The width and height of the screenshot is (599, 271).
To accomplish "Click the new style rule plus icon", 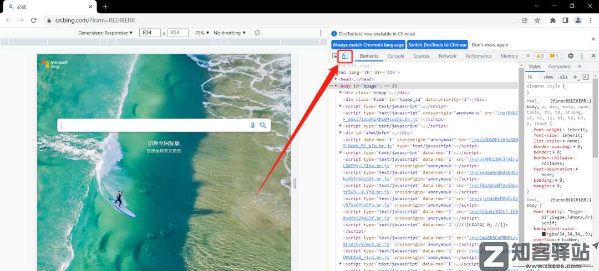I will tap(575, 77).
